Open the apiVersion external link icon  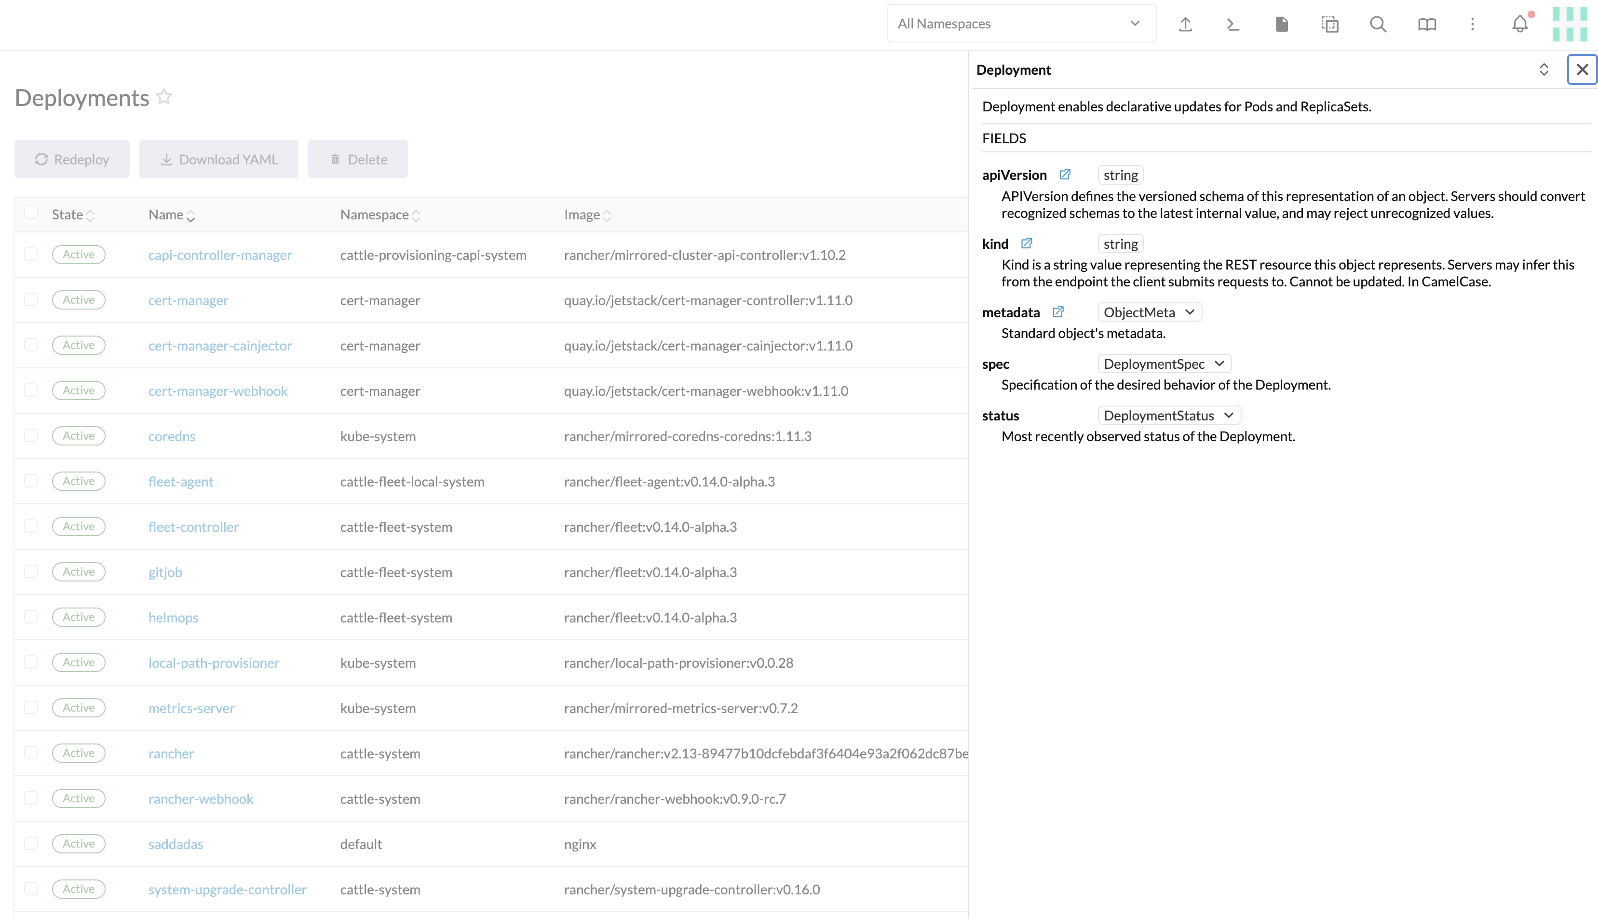1065,174
